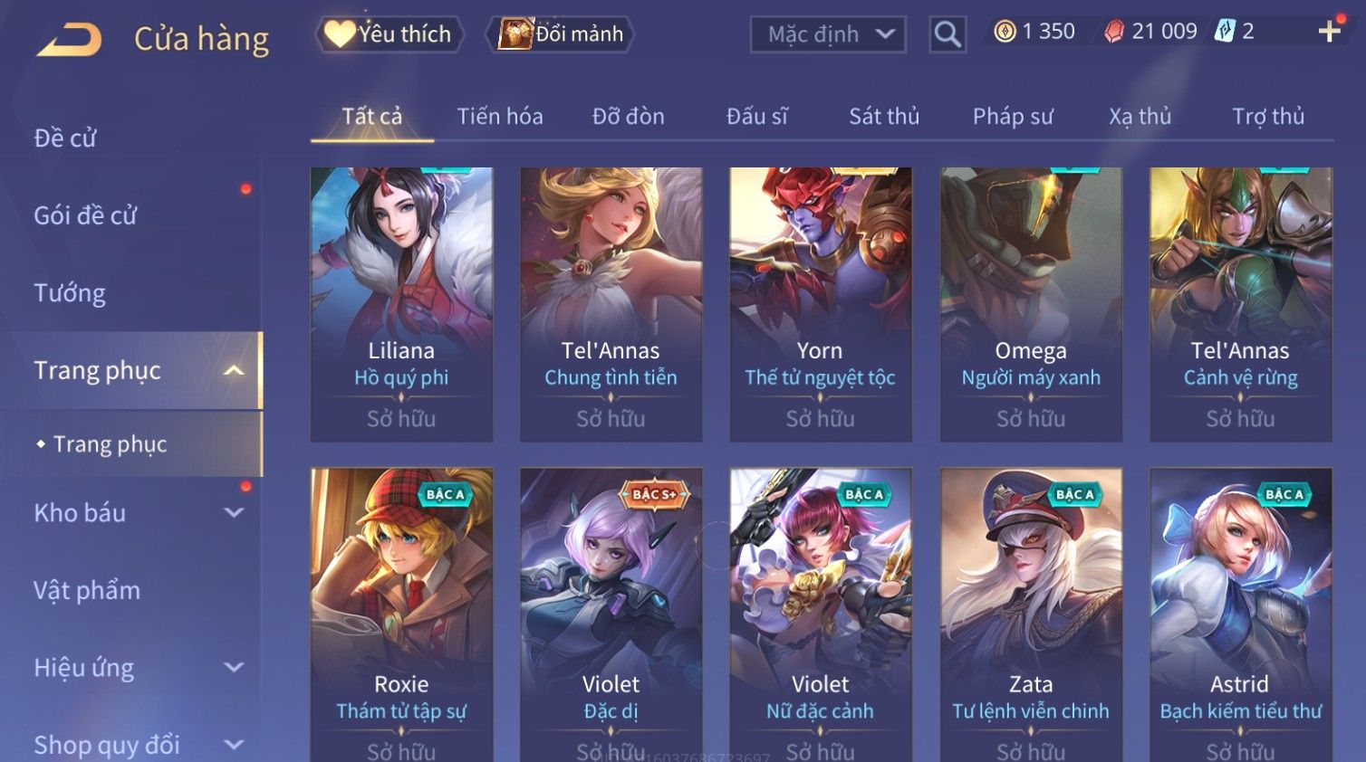
Task: Click the golden back arrow icon
Action: (69, 40)
